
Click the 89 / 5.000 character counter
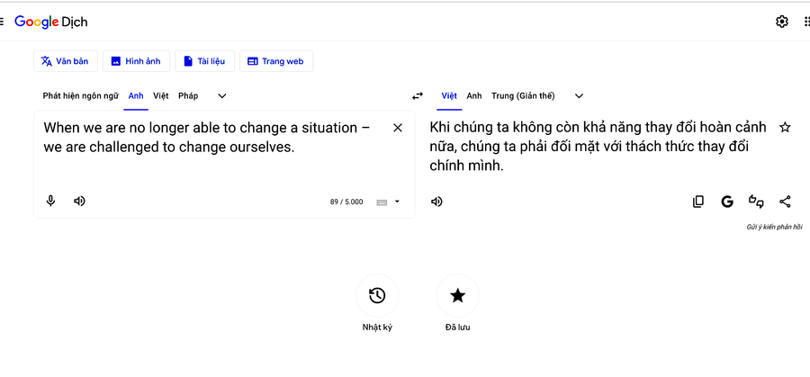[346, 202]
